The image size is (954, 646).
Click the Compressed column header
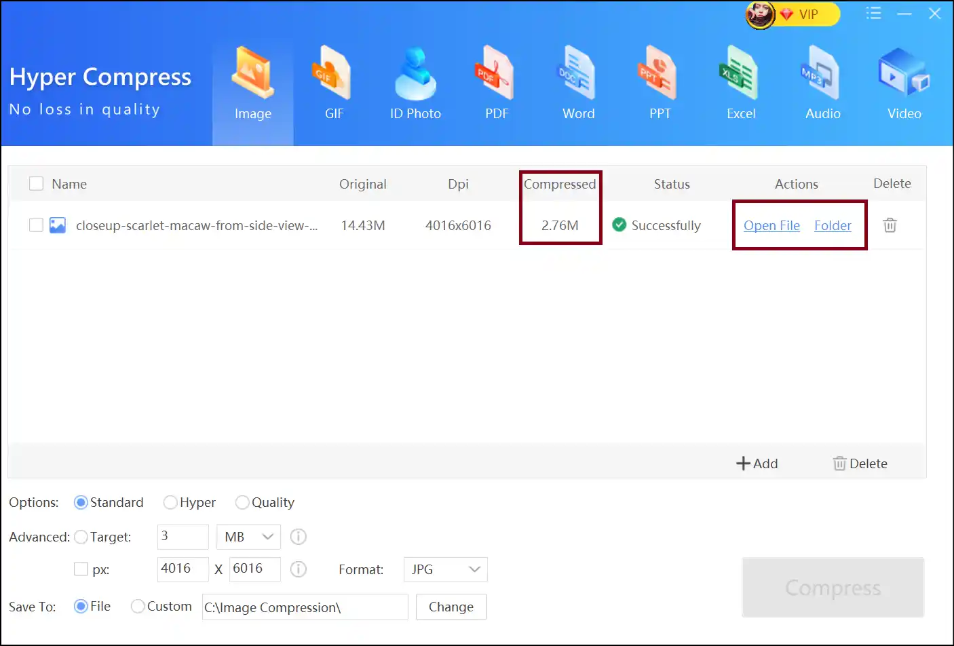[560, 184]
